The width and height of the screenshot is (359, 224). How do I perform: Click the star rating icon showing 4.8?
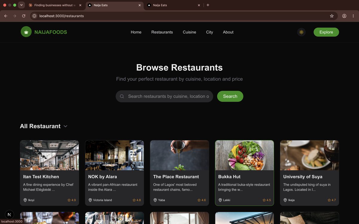click(134, 200)
